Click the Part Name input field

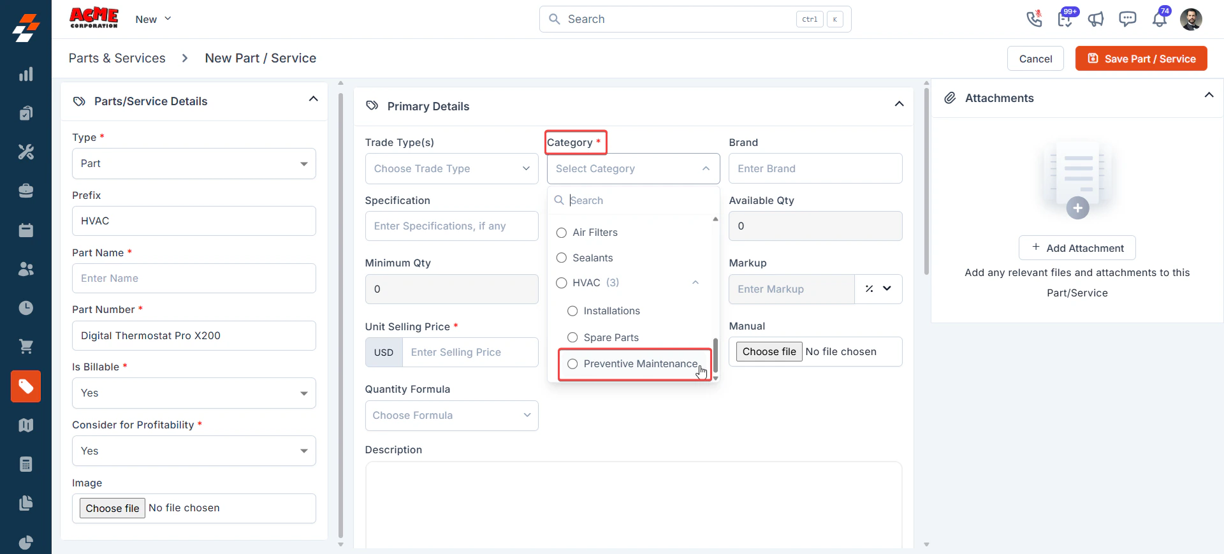(x=194, y=279)
